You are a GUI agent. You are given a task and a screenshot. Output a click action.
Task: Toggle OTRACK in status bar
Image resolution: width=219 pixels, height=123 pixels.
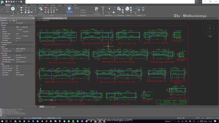click(x=39, y=118)
